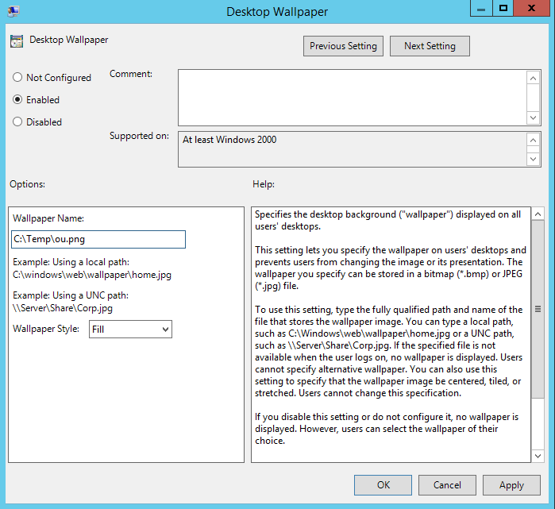Click the 'Wallpaper Style:' label

point(46,329)
